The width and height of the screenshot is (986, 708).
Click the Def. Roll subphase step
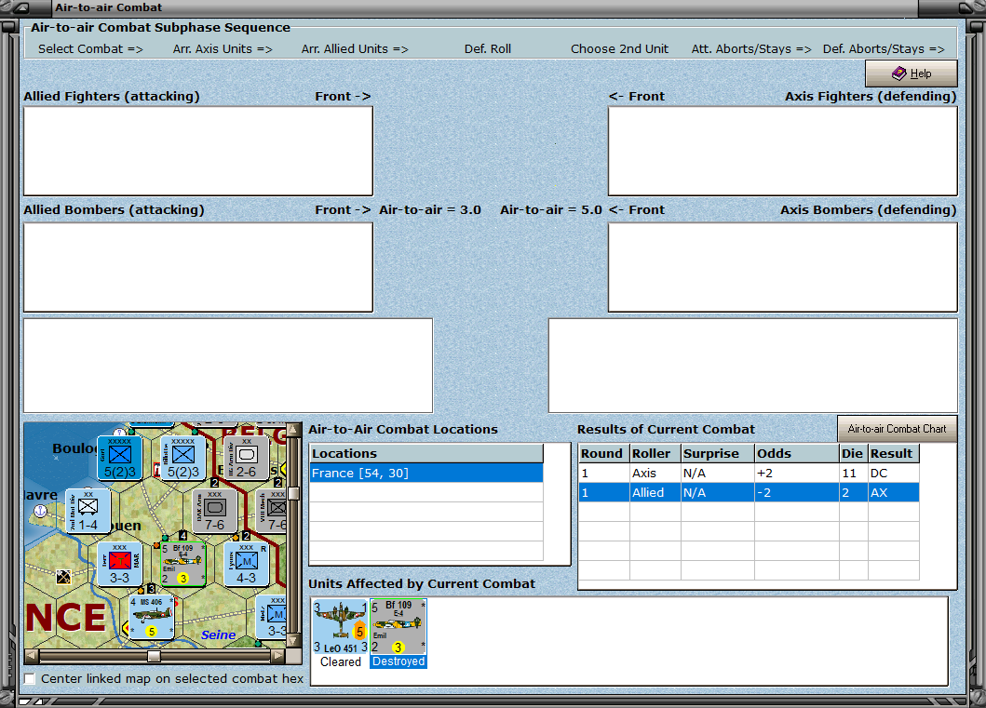(488, 49)
